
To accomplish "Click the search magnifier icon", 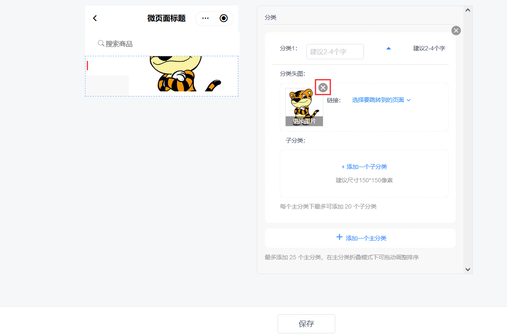I will click(x=101, y=43).
